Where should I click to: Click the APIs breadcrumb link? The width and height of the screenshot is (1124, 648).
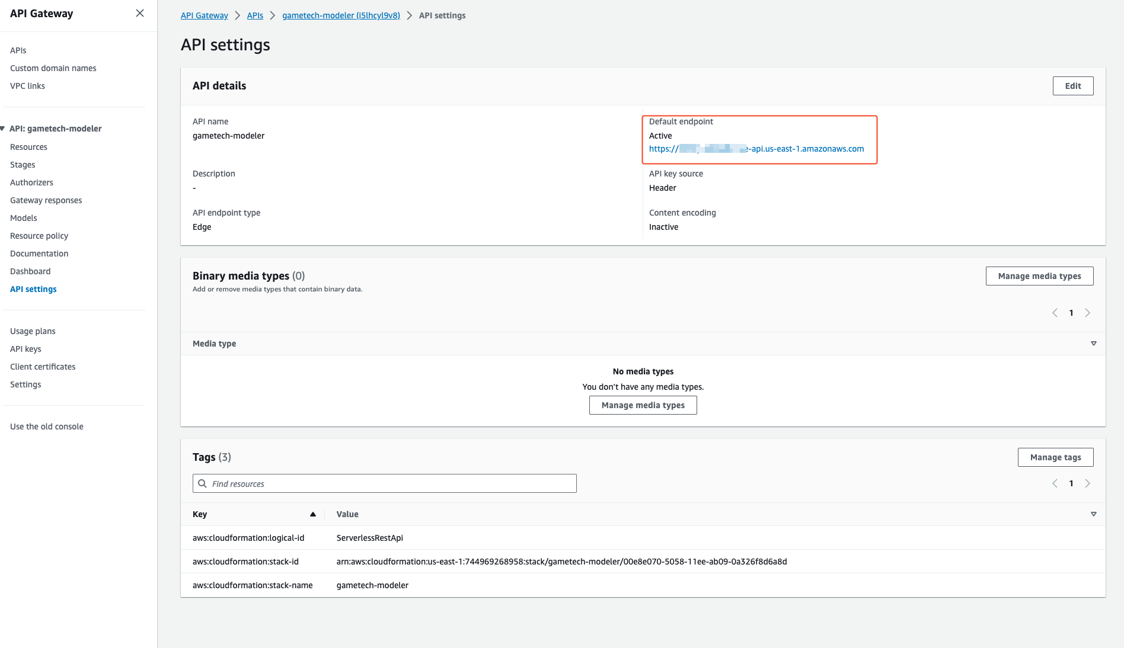[255, 15]
